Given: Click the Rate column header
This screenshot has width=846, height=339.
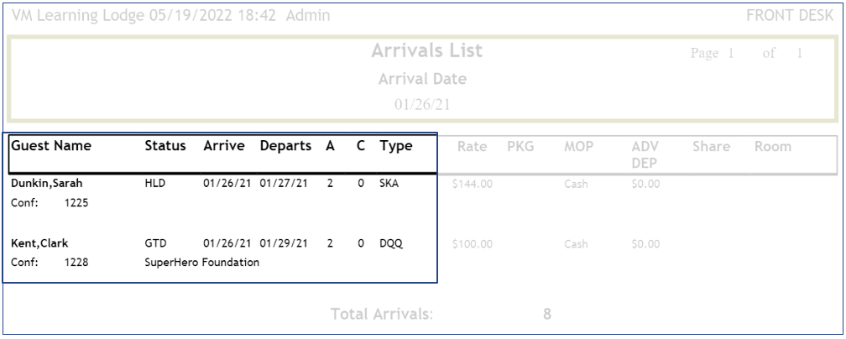Looking at the screenshot, I should (473, 147).
